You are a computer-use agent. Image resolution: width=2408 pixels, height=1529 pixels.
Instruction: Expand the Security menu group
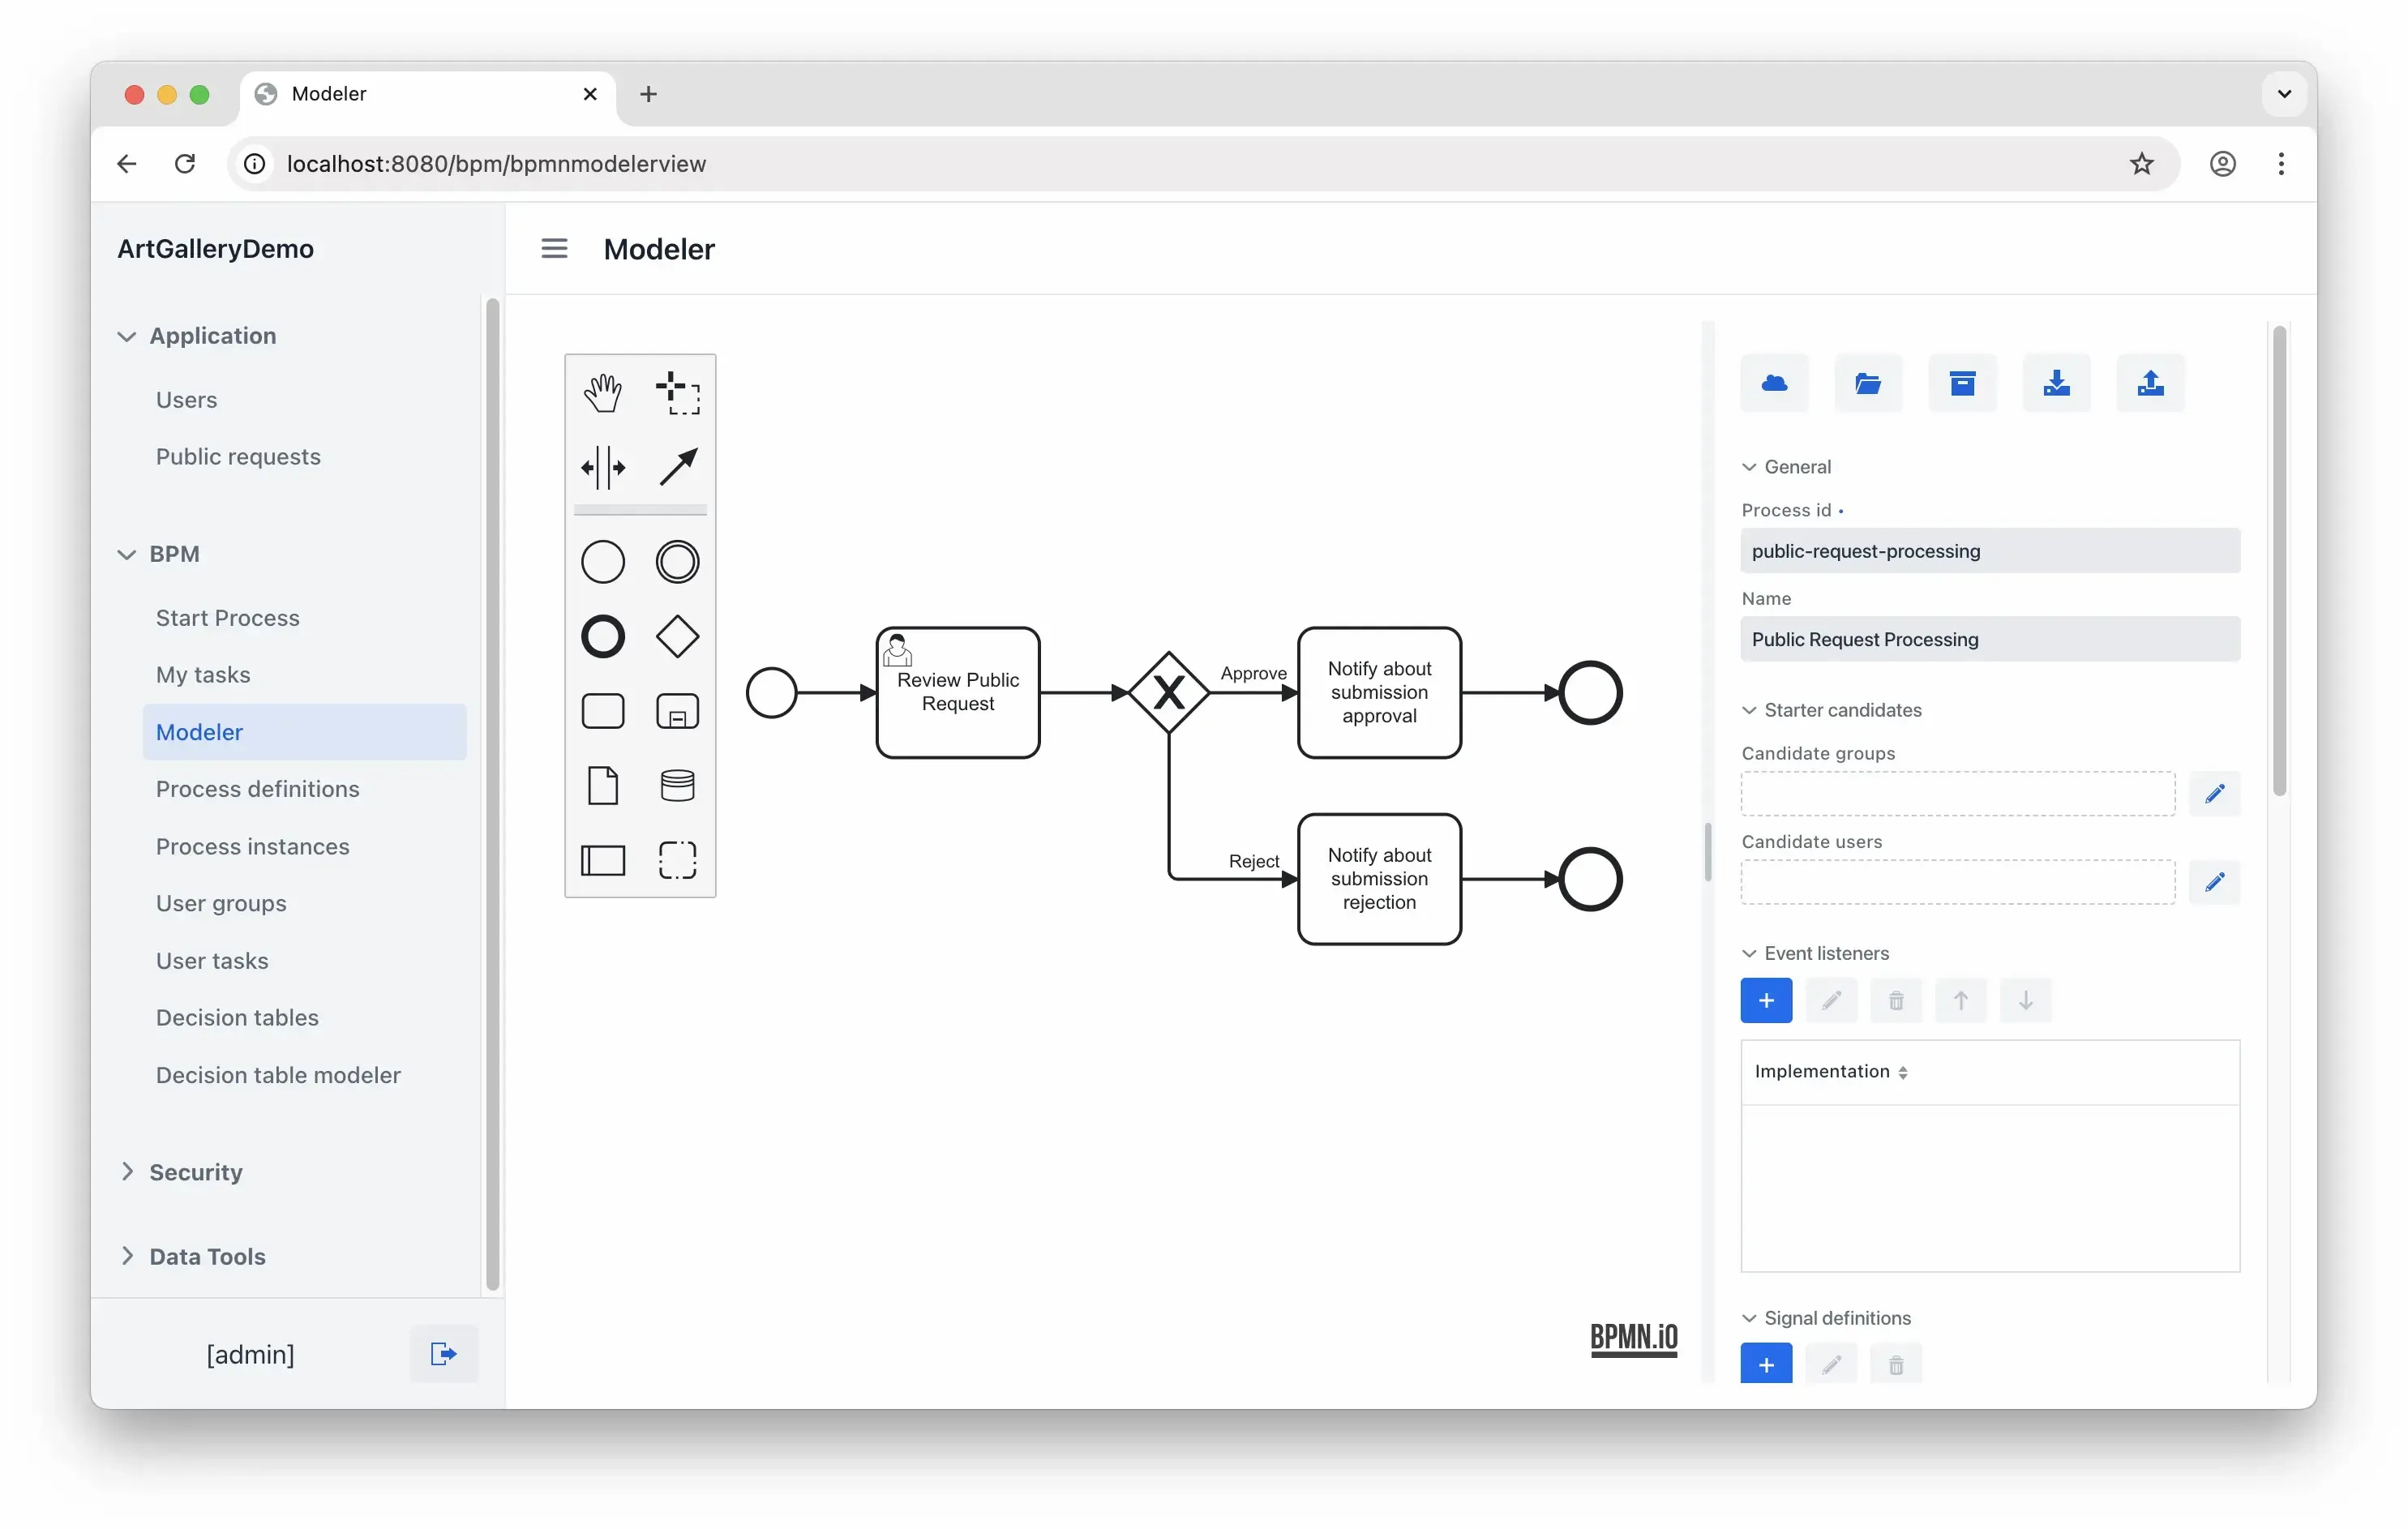point(195,1171)
